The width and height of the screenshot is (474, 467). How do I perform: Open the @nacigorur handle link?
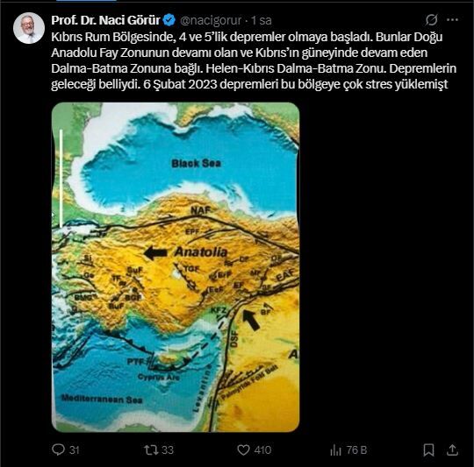click(211, 20)
